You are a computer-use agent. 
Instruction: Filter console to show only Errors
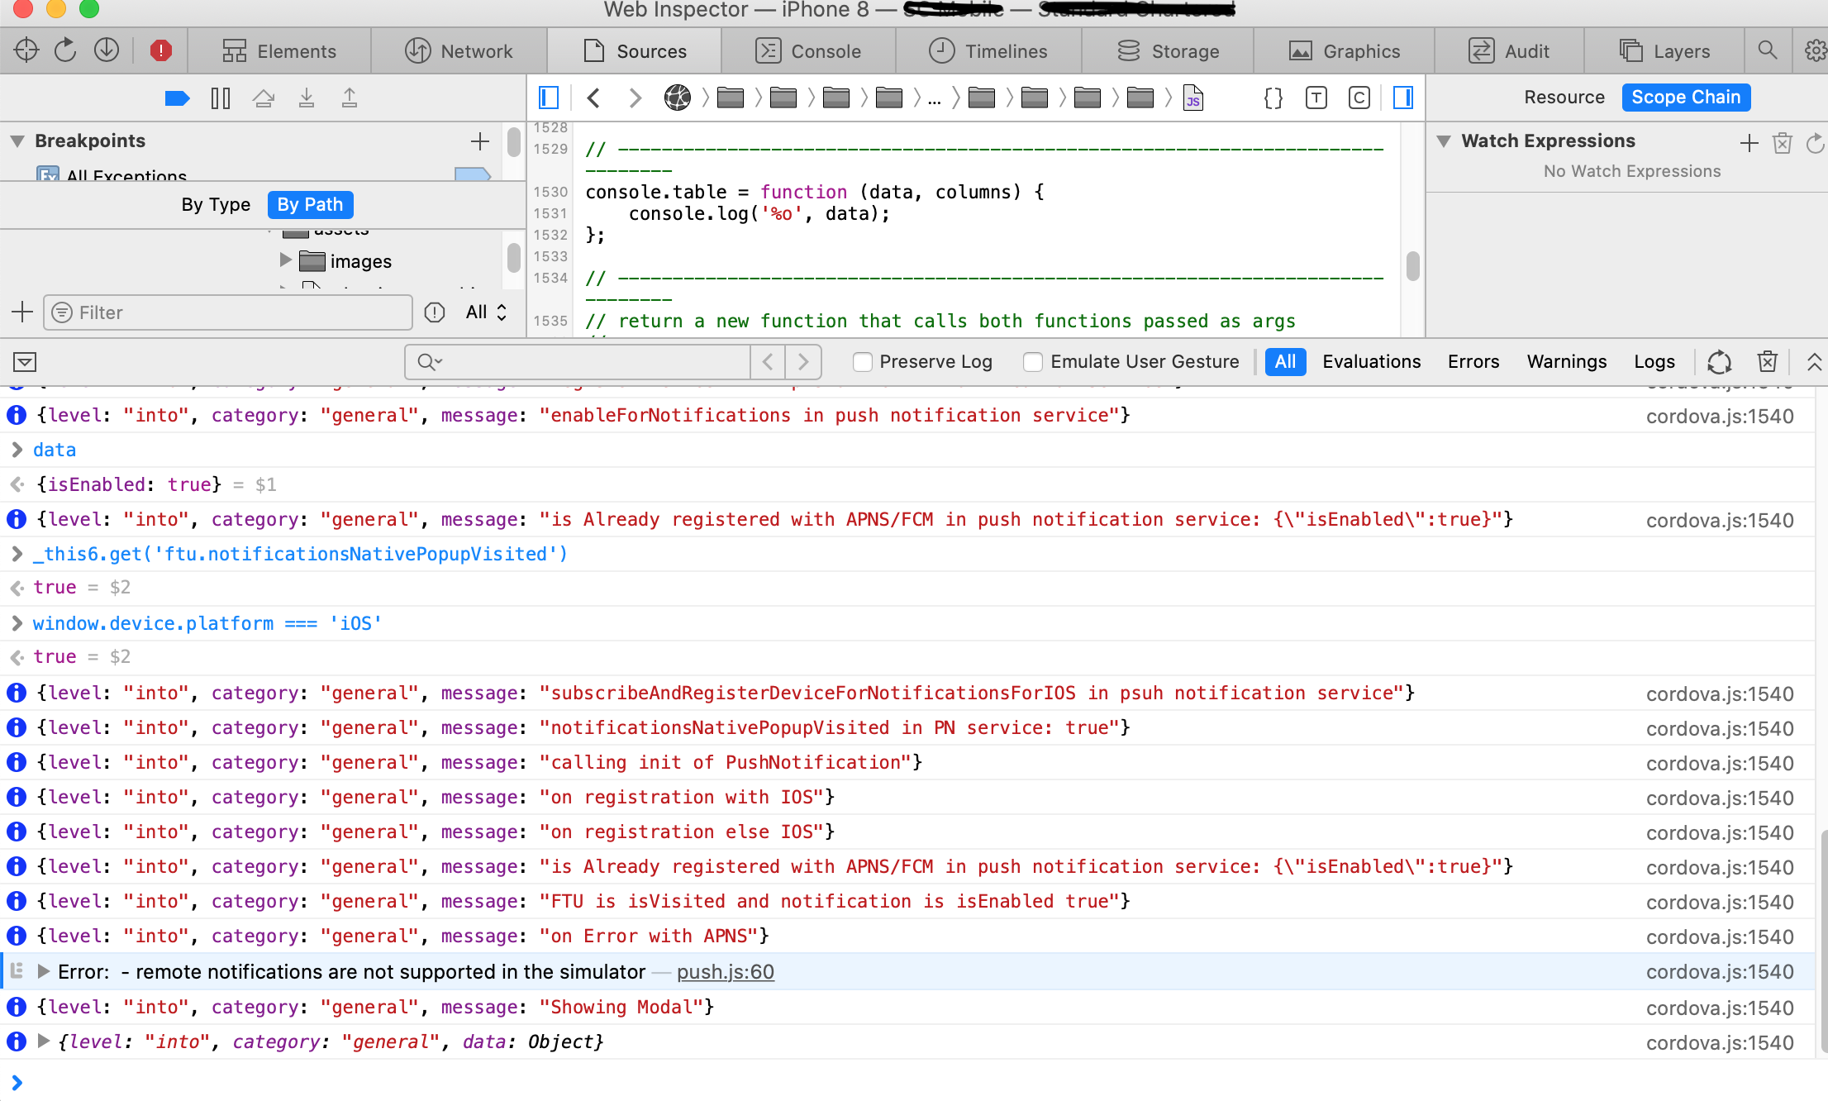click(x=1473, y=361)
